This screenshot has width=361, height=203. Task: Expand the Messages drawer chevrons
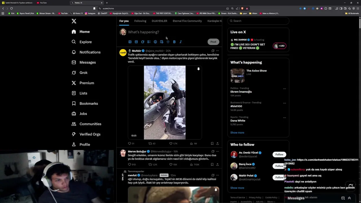pos(349,198)
